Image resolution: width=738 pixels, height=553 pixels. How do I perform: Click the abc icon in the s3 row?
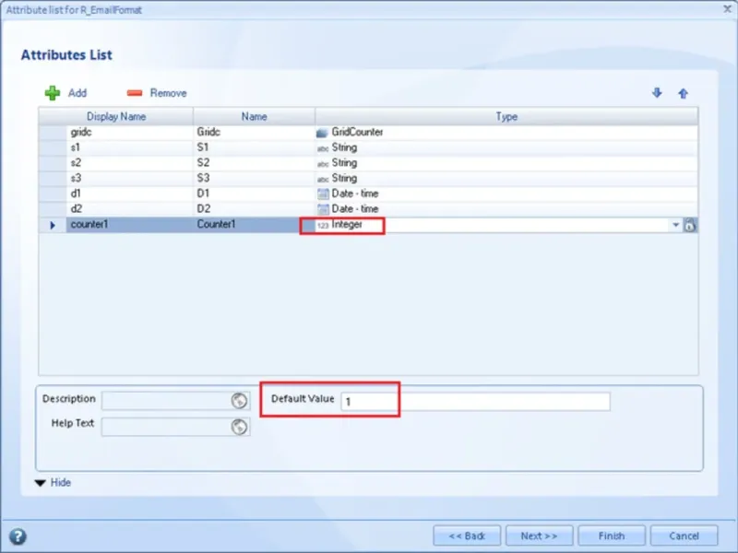tap(323, 179)
